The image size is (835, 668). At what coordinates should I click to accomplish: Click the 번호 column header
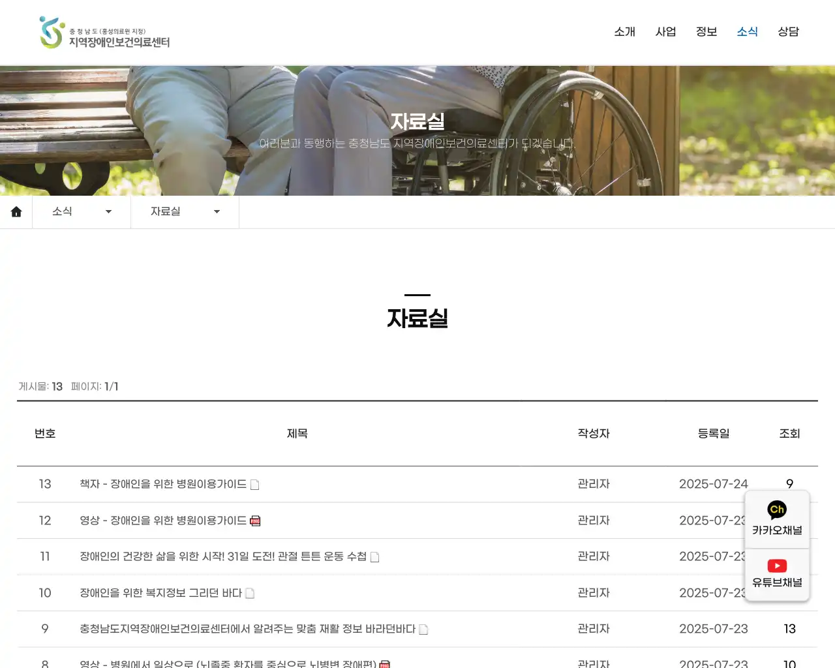pos(45,434)
